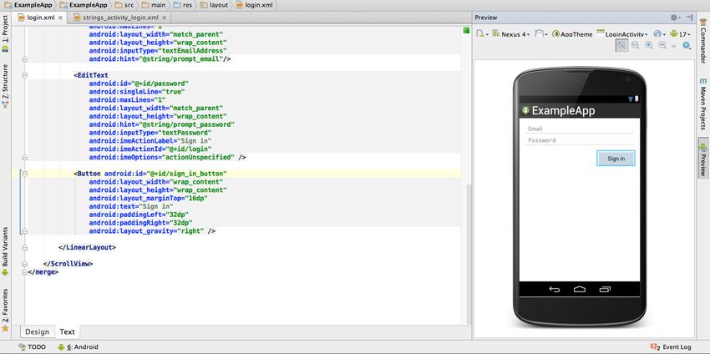The image size is (710, 354).
Task: Open the Event Log
Action: [671, 346]
